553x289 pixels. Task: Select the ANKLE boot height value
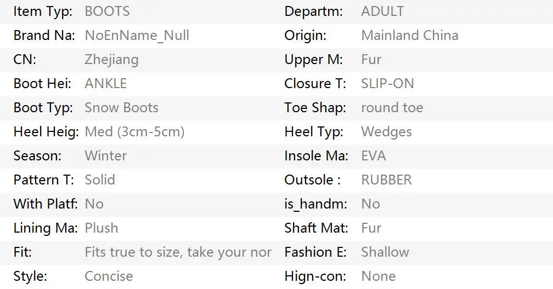(x=105, y=84)
